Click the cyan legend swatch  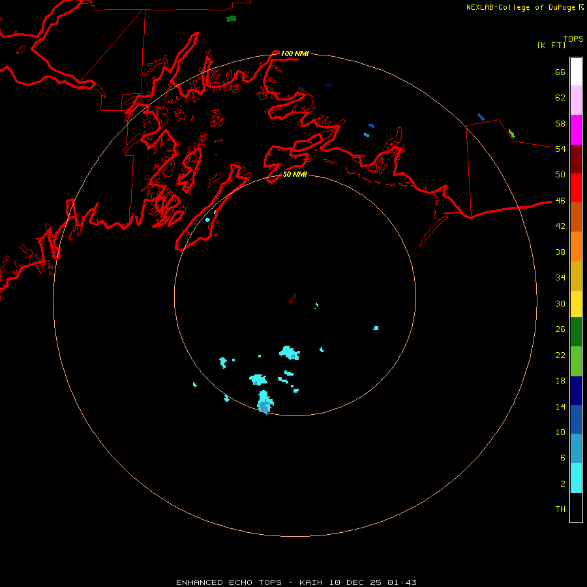tap(576, 478)
